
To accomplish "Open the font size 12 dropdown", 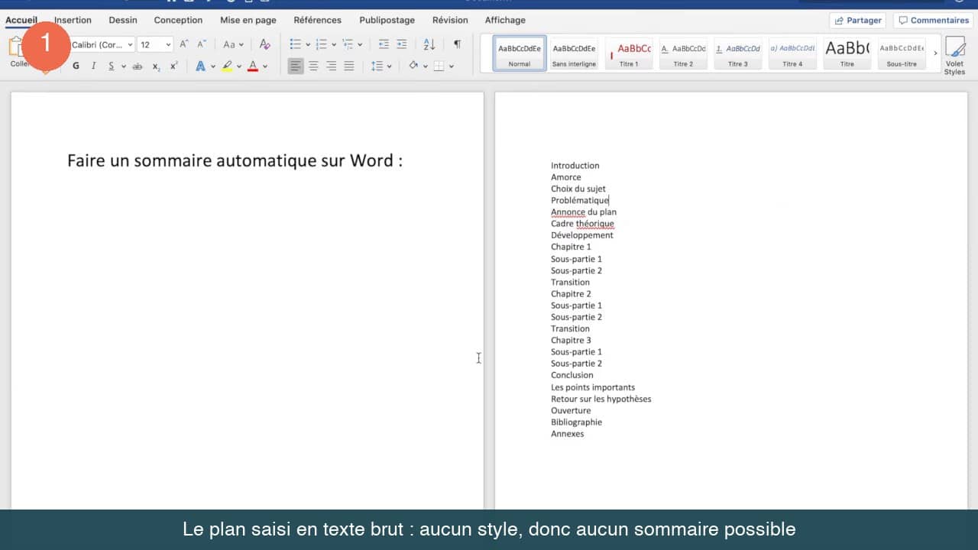I will (168, 45).
